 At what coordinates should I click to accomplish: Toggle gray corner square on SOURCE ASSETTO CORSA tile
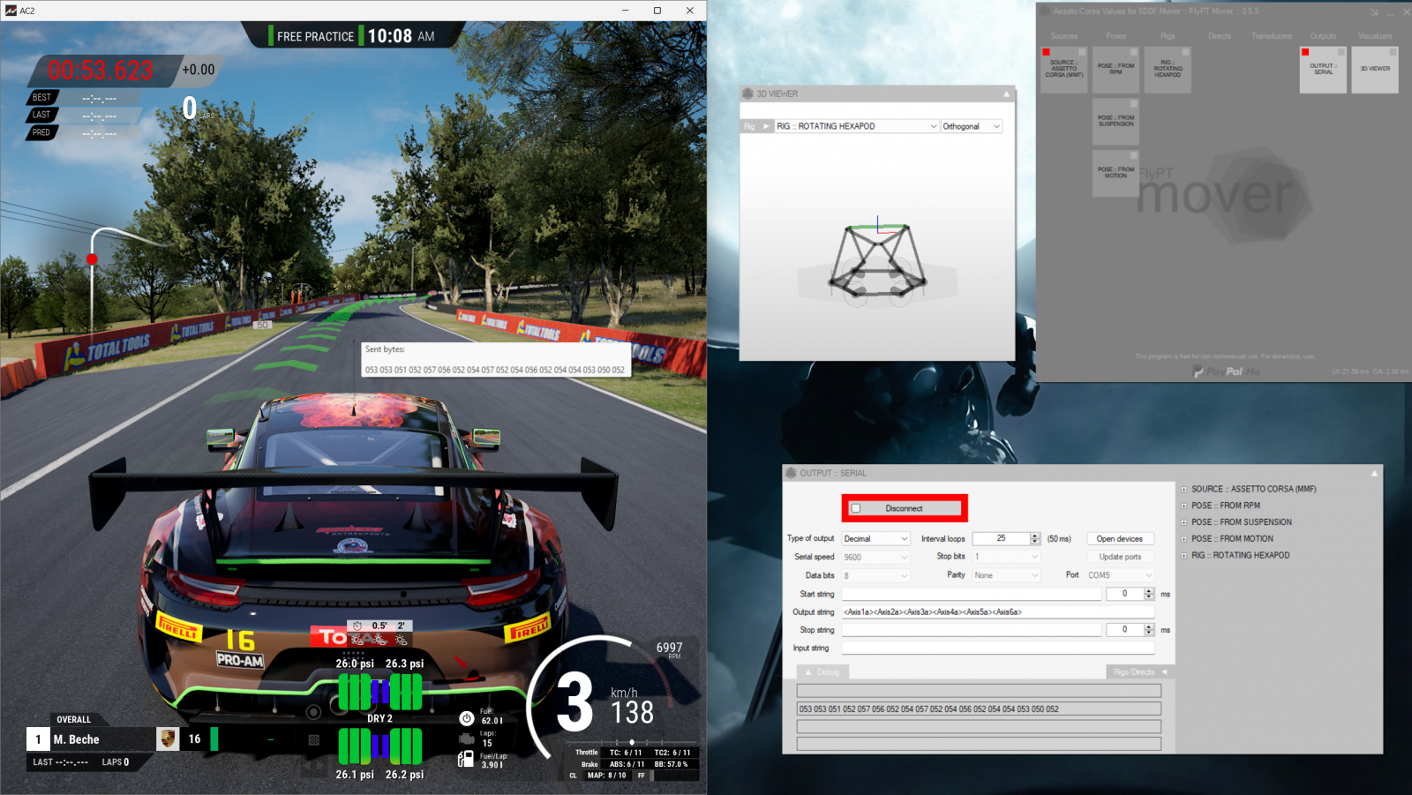tap(1082, 52)
